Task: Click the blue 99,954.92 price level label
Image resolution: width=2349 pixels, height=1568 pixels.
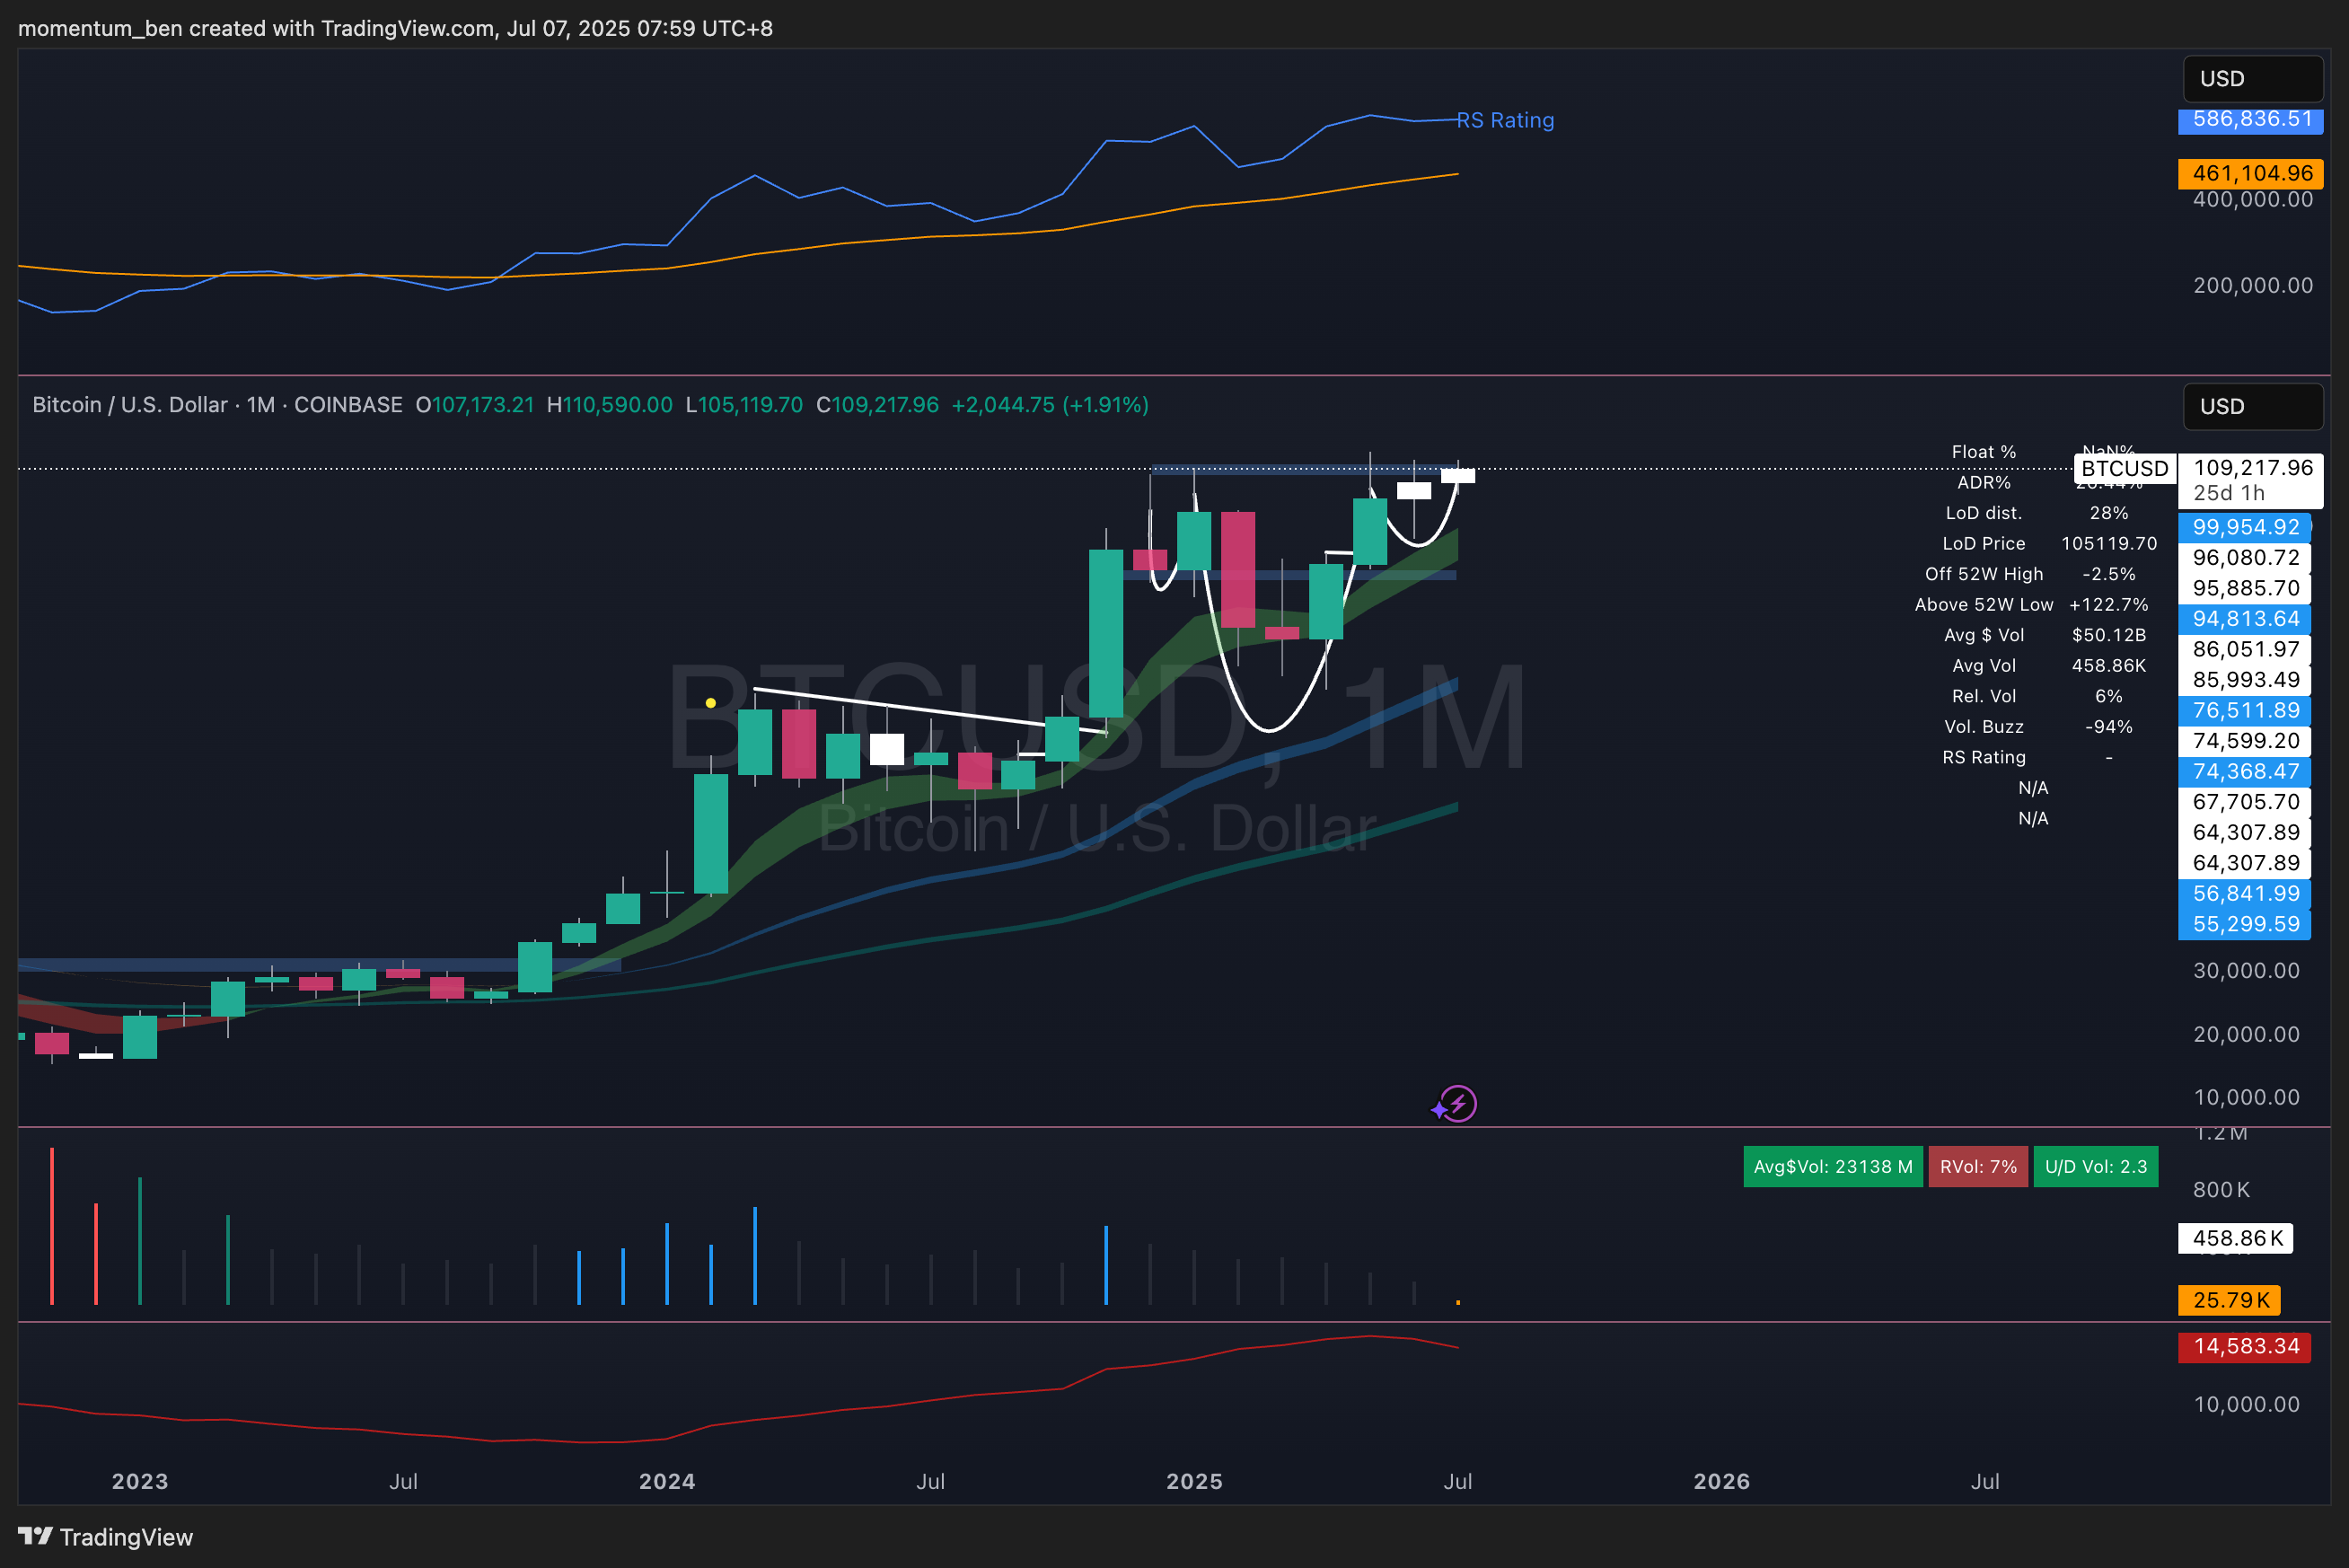Action: pos(2245,527)
